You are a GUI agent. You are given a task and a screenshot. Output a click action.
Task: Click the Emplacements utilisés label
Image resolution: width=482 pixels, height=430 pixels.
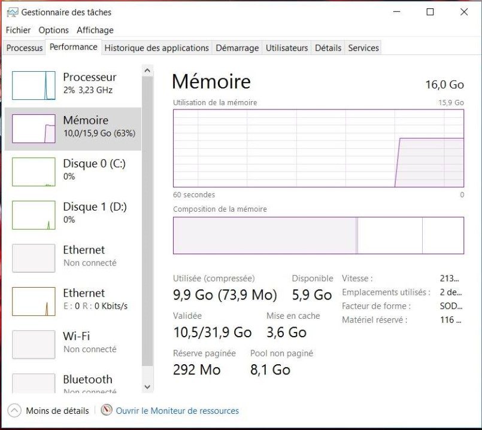pyautogui.click(x=386, y=292)
